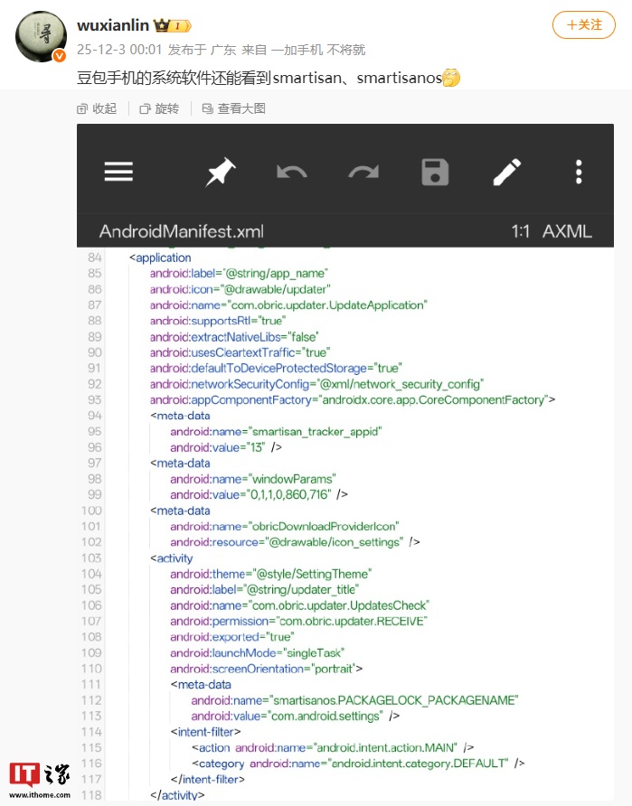This screenshot has width=632, height=806.
Task: Open the hamburger menu in the editor
Action: click(118, 172)
